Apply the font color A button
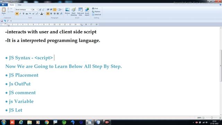The height and width of the screenshot is (125, 222). pyautogui.click(x=42, y=14)
